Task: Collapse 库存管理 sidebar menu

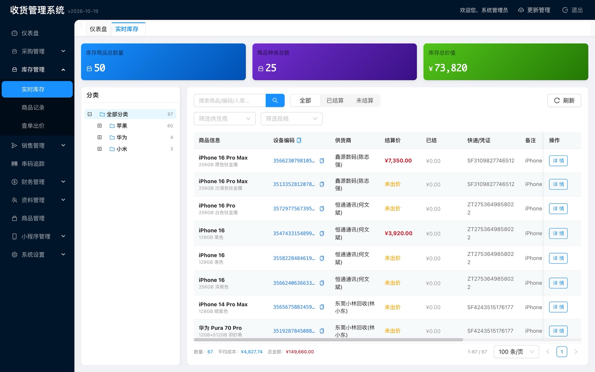Action: [x=37, y=69]
